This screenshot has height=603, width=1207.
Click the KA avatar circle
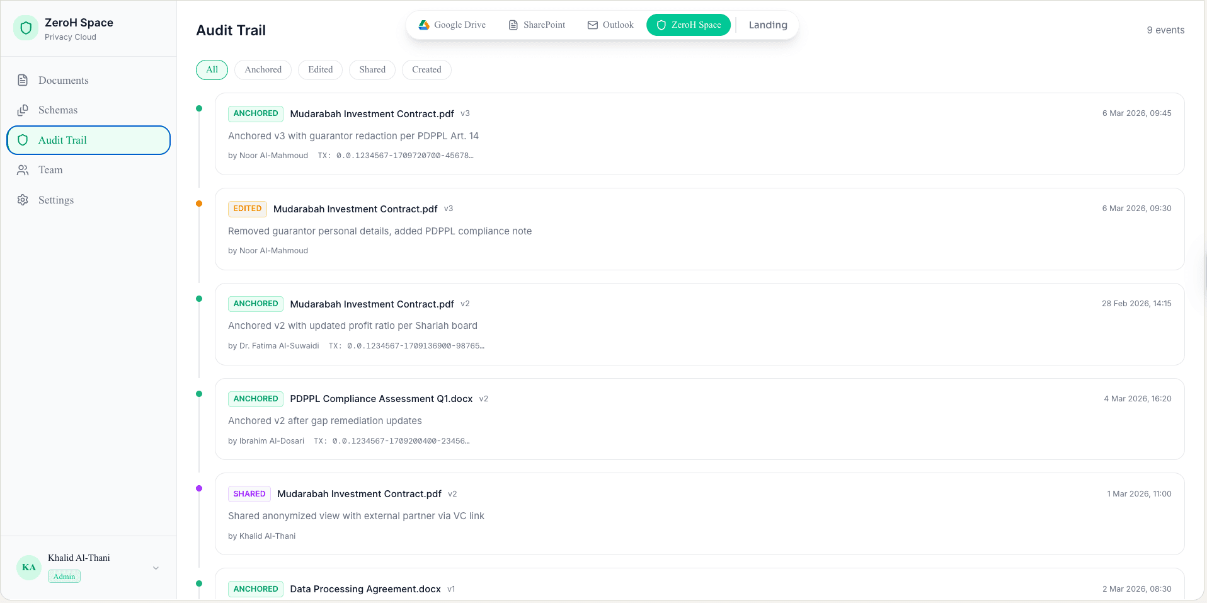tap(28, 567)
